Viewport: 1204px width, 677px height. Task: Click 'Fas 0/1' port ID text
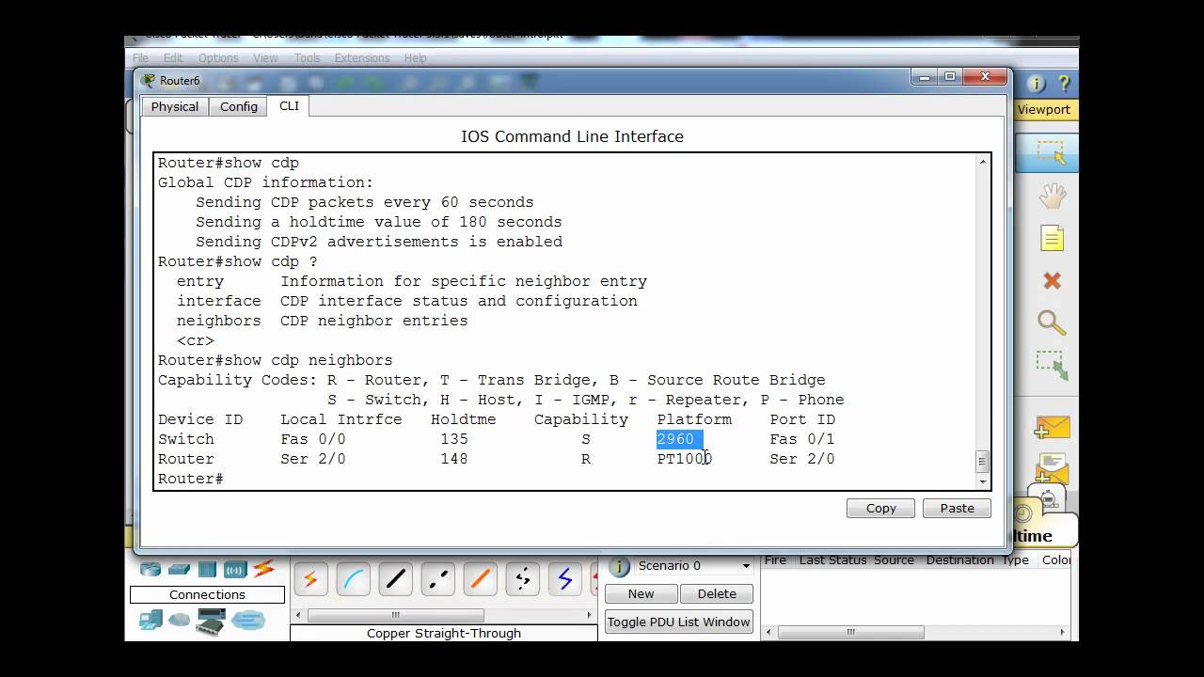pyautogui.click(x=802, y=439)
